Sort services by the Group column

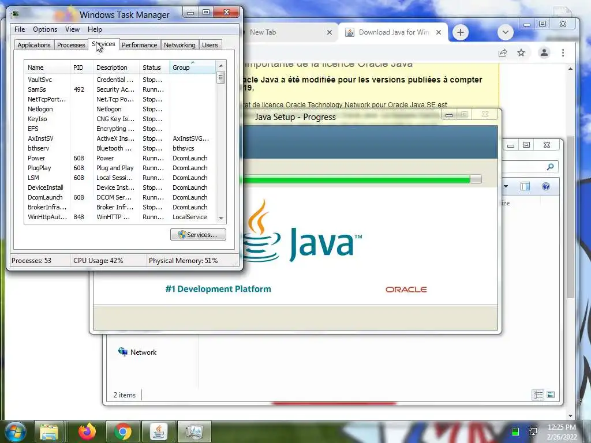[193, 67]
